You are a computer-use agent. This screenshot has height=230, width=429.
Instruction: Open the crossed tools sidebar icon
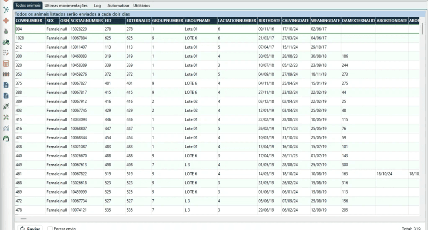(x=6, y=117)
